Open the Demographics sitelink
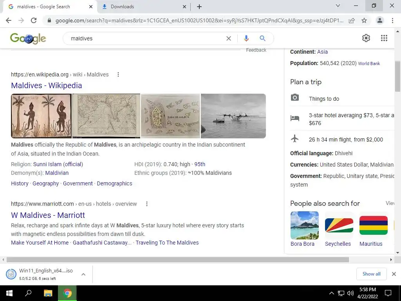The image size is (401, 301). 115,183
